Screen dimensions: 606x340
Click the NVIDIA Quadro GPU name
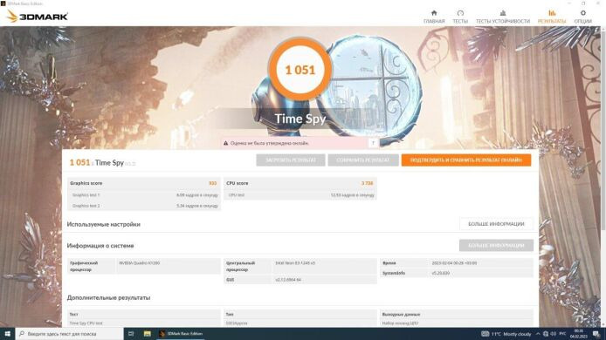(140, 263)
